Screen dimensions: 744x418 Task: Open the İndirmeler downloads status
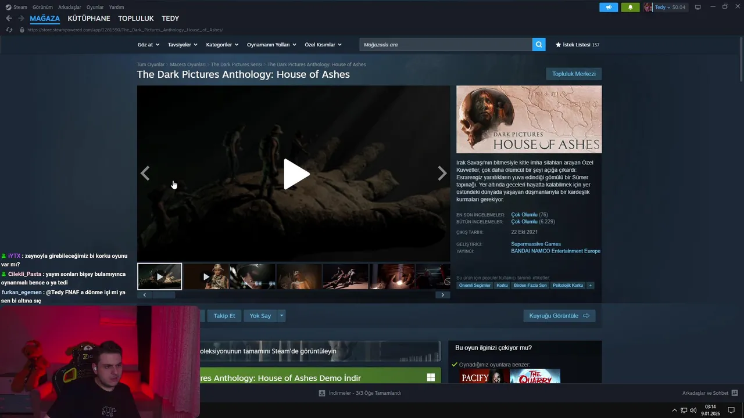[x=360, y=393]
